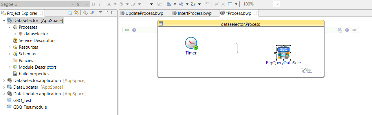
Task: Click the fill color bucket icon
Action: tap(122, 4)
